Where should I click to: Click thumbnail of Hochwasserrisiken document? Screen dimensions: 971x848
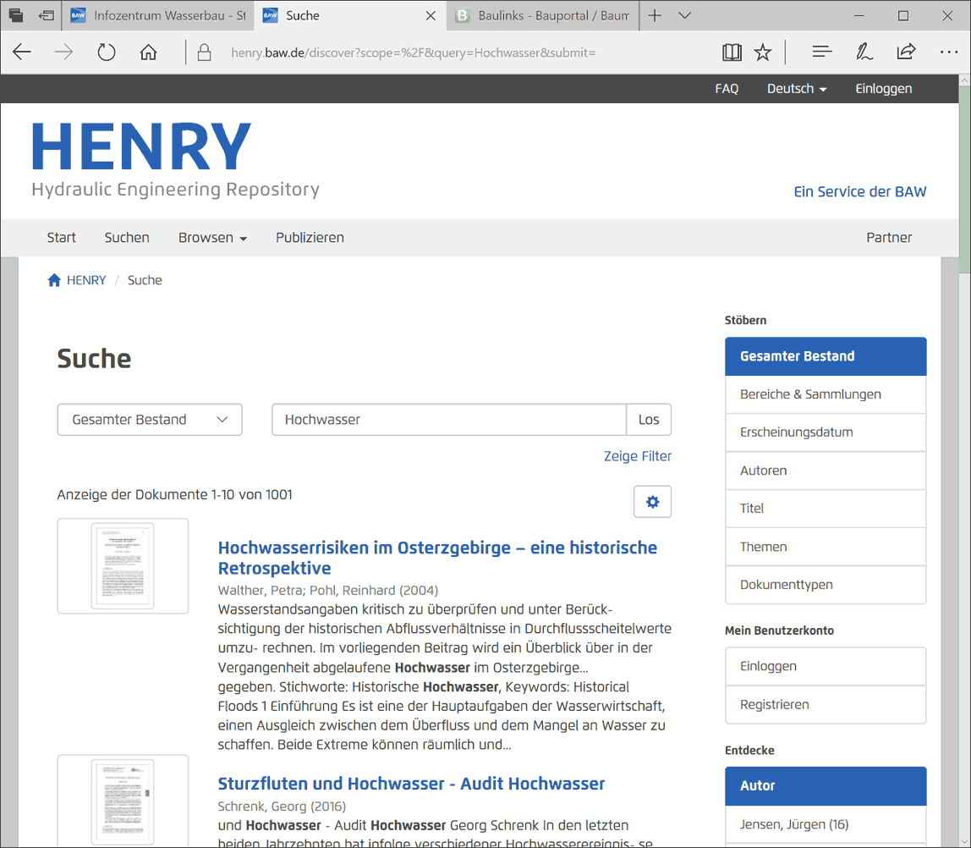[123, 566]
